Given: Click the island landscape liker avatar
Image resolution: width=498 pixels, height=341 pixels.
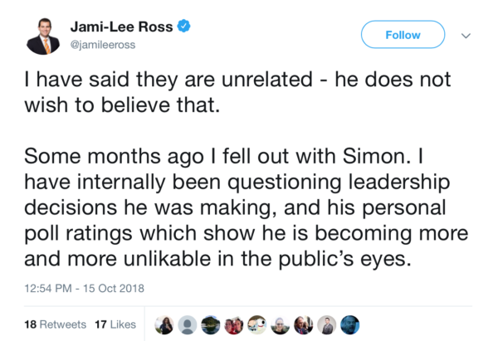Looking at the screenshot, I should pyautogui.click(x=211, y=325).
